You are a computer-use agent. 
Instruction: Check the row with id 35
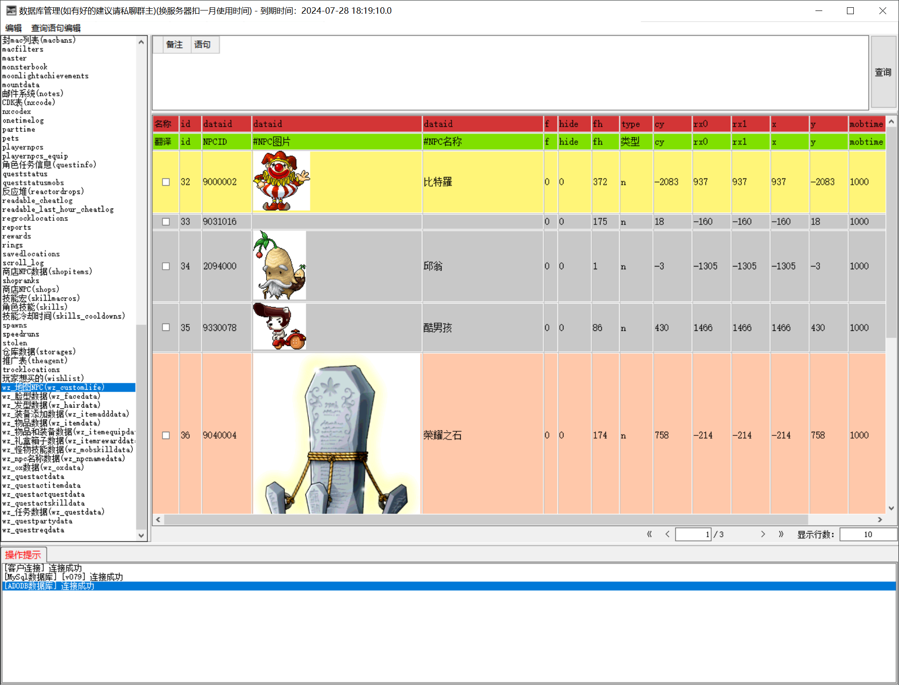pyautogui.click(x=166, y=327)
